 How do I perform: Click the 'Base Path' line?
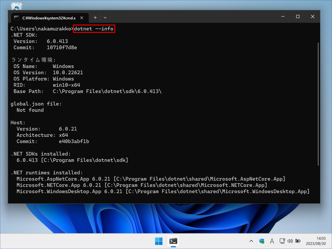[87, 91]
